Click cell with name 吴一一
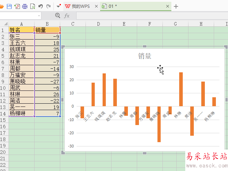This screenshot has width=228, height=171. coord(21,107)
